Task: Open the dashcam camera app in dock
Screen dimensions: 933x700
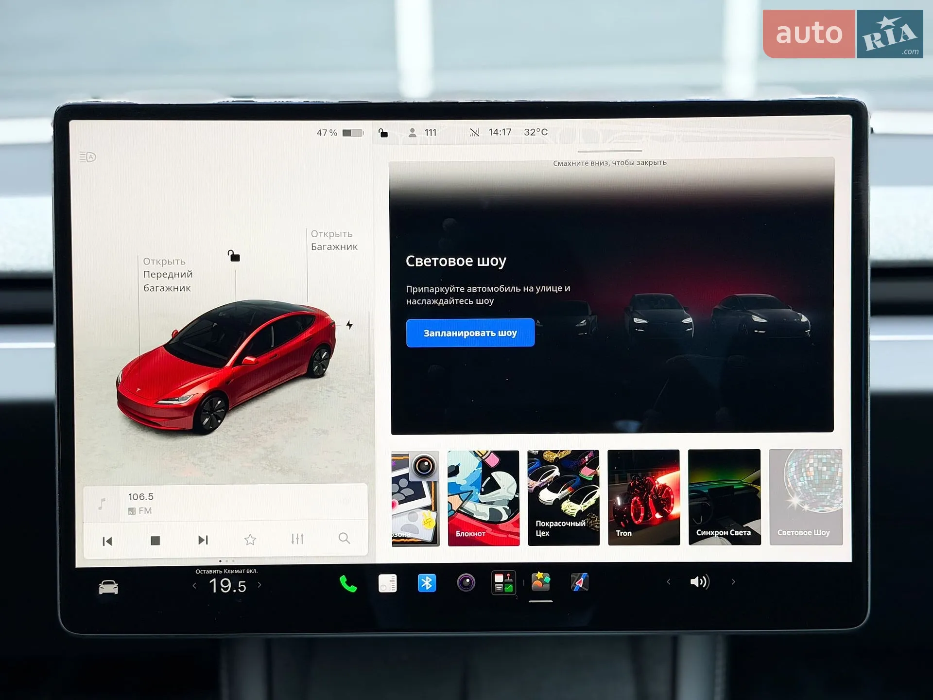Action: (x=466, y=582)
